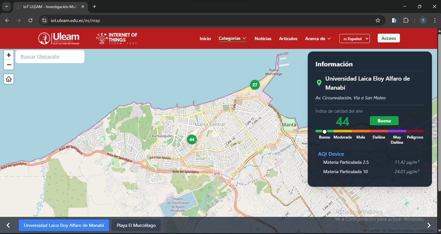Screen dimensions: 441x234
Task: Expand the Categorías dropdown menu
Action: [x=232, y=39]
